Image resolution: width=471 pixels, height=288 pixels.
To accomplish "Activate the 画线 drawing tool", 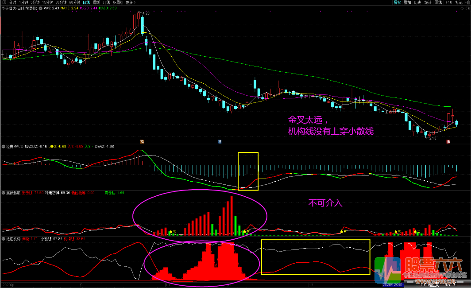I will point(438,2).
